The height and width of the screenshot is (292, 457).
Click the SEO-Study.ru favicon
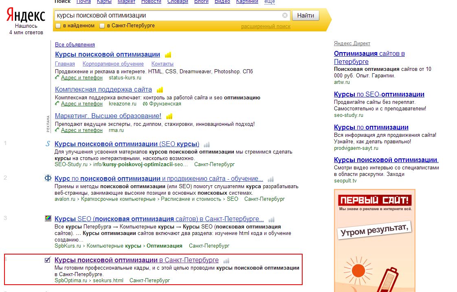pos(48,144)
